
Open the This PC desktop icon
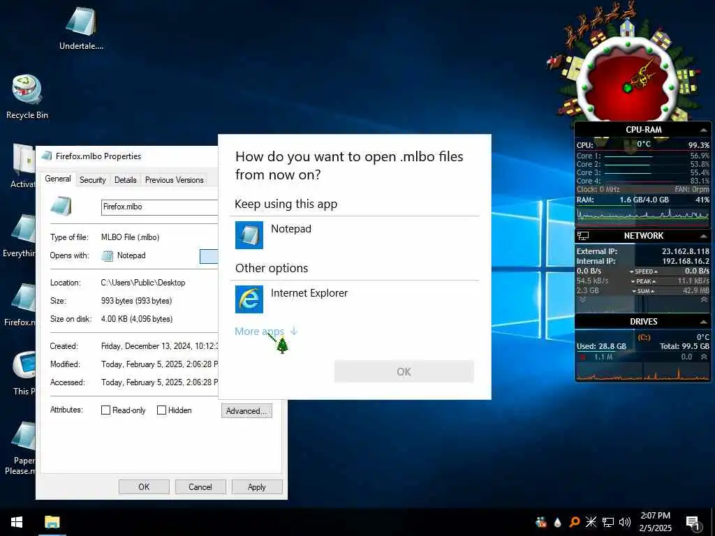24,373
